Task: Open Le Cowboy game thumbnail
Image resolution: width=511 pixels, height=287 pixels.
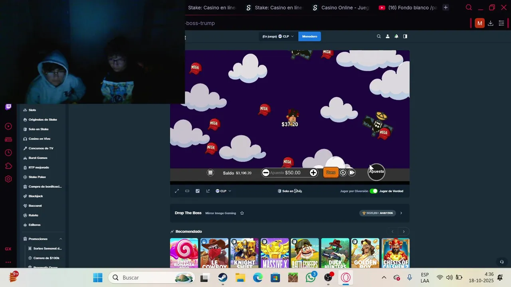Action: [x=214, y=253]
